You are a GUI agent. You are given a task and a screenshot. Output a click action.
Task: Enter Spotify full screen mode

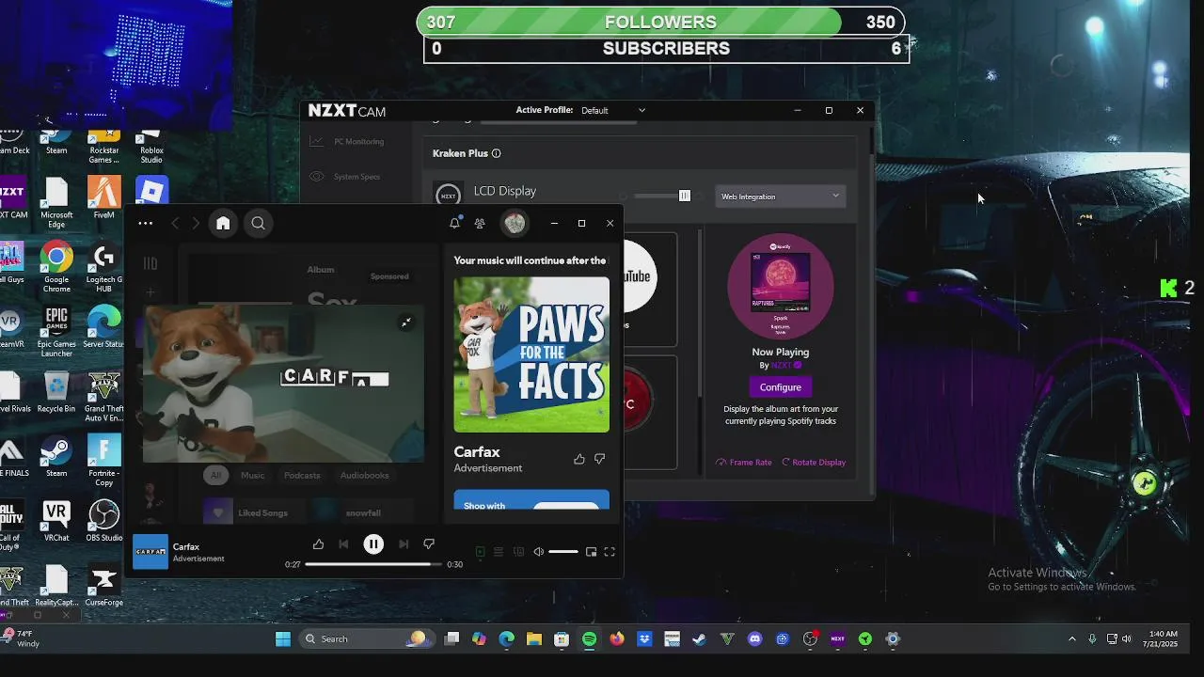coord(610,552)
